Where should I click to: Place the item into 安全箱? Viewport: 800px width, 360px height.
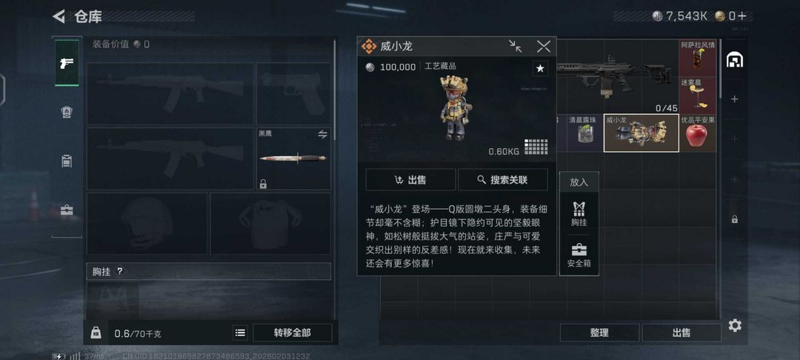pos(579,256)
